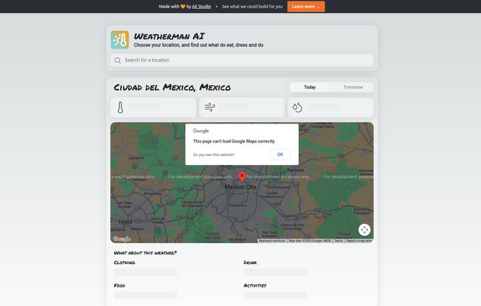Click the Weatherman AI thermometer logo

tap(120, 40)
